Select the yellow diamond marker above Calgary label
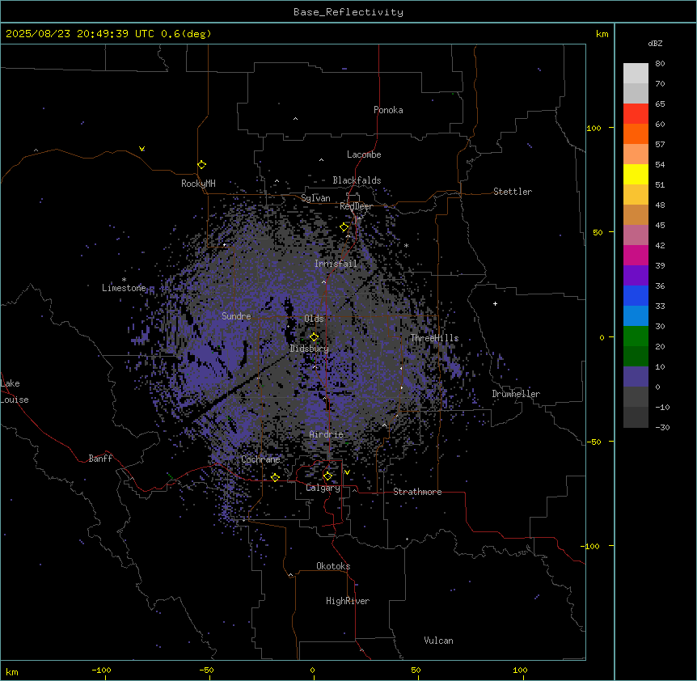 pos(327,476)
